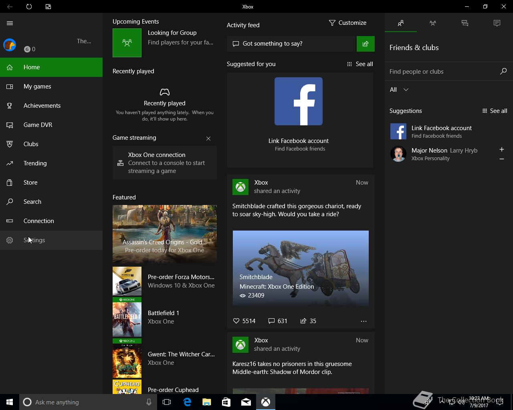Viewport: 513px width, 410px height.
Task: Open Search in sidebar
Action: point(51,202)
